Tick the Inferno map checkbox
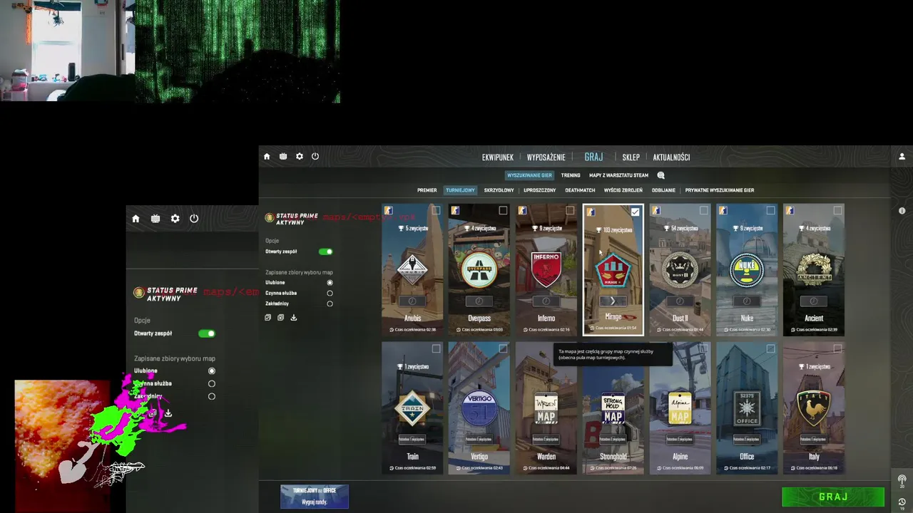This screenshot has height=513, width=913. coord(570,210)
